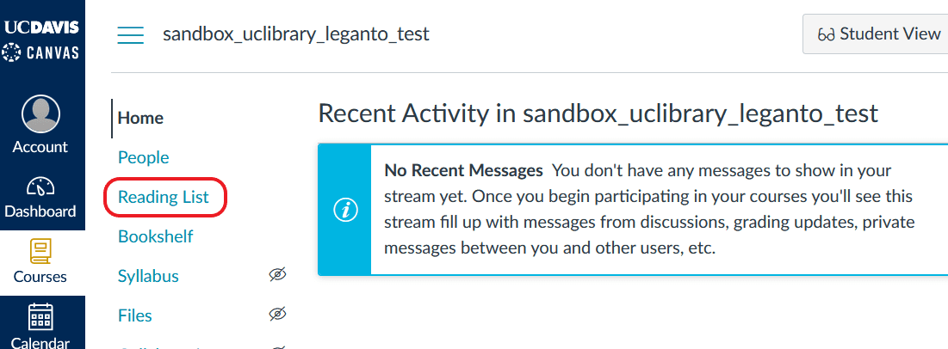Image resolution: width=948 pixels, height=349 pixels.
Task: Click the cut-off eye icon below Files
Action: click(x=276, y=346)
